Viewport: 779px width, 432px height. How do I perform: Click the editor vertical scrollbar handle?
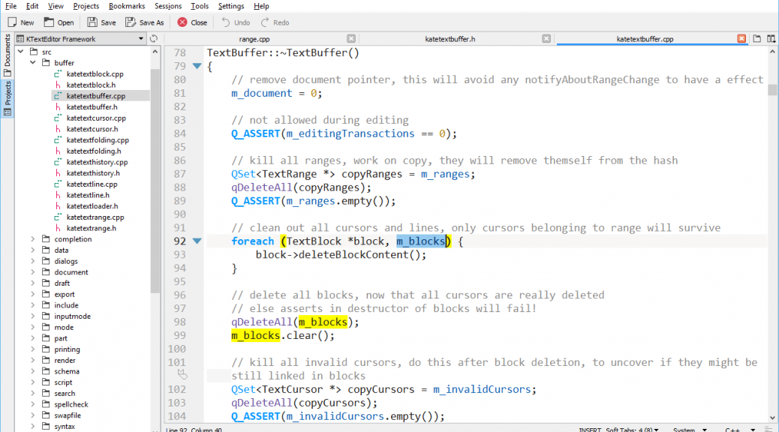[x=772, y=90]
